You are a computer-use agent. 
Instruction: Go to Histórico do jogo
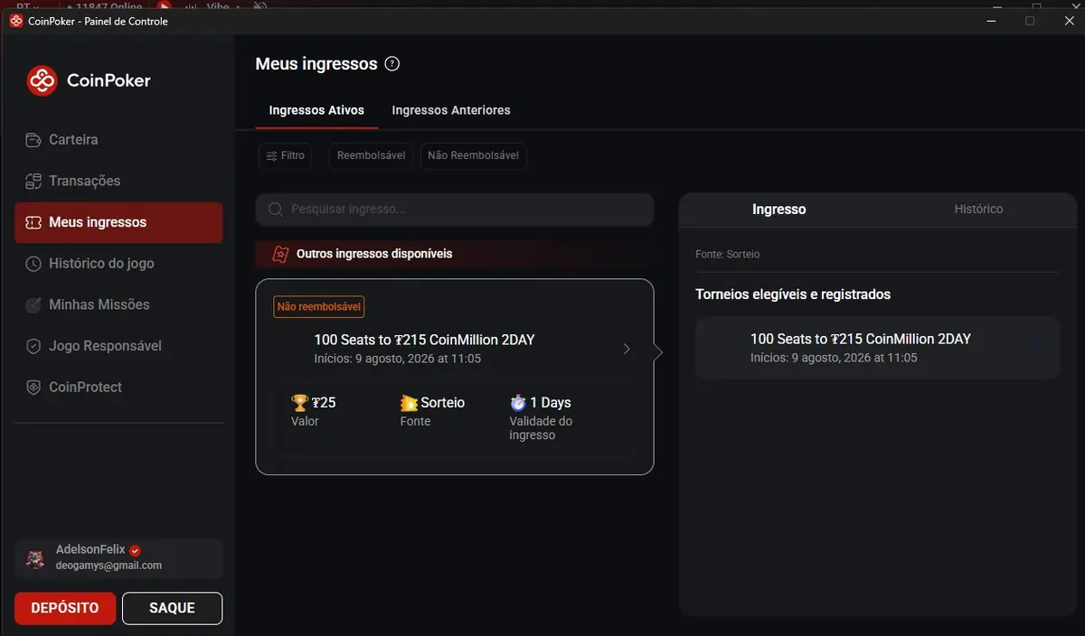[x=118, y=264]
